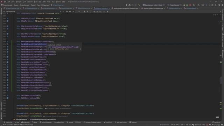The width and height of the screenshot is (224, 126).
Task: Click the VCS update icon in toolbar
Action: point(206,5)
